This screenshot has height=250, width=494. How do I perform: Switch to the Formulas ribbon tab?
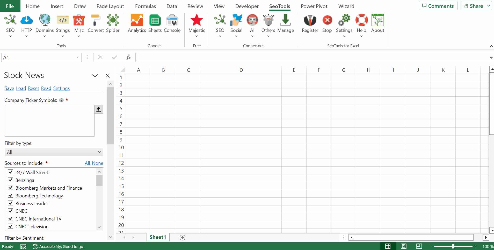(x=146, y=6)
